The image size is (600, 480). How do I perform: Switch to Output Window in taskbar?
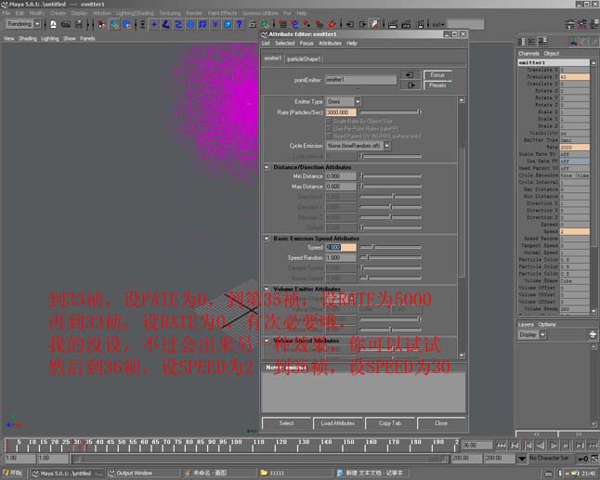coord(135,473)
